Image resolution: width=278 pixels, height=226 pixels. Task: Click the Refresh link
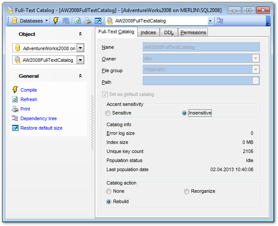click(x=29, y=99)
